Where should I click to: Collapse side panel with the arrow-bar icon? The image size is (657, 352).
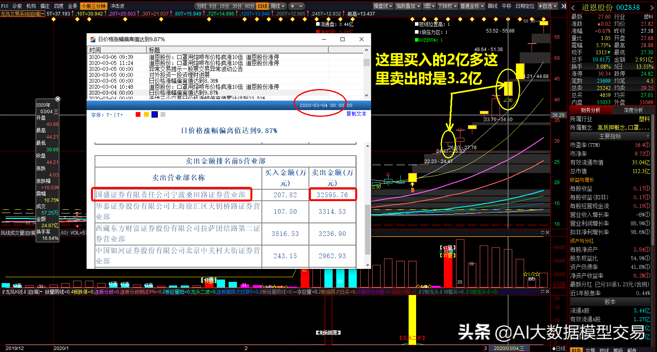[564, 6]
